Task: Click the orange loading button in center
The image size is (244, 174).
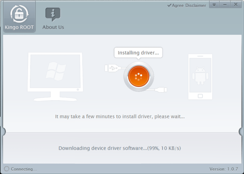Action: pyautogui.click(x=139, y=76)
